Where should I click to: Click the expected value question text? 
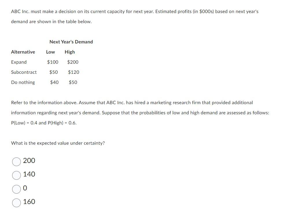pos(58,143)
